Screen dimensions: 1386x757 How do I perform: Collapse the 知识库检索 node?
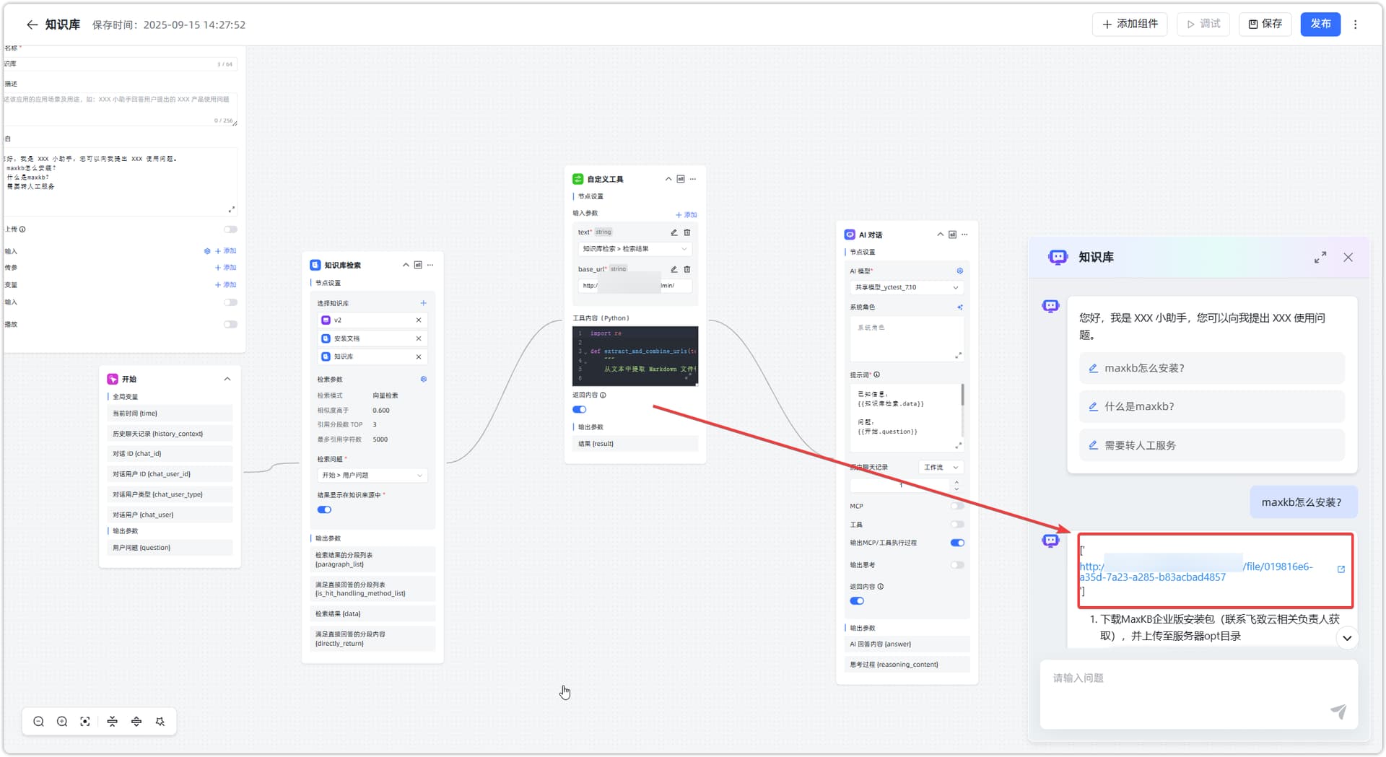point(406,265)
